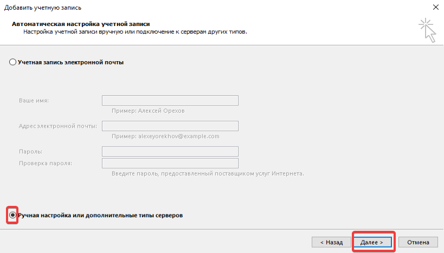Choose Ручная настройка или дополнительные типы серверов option
Viewport: 444px width, 253px height.
tap(13, 215)
